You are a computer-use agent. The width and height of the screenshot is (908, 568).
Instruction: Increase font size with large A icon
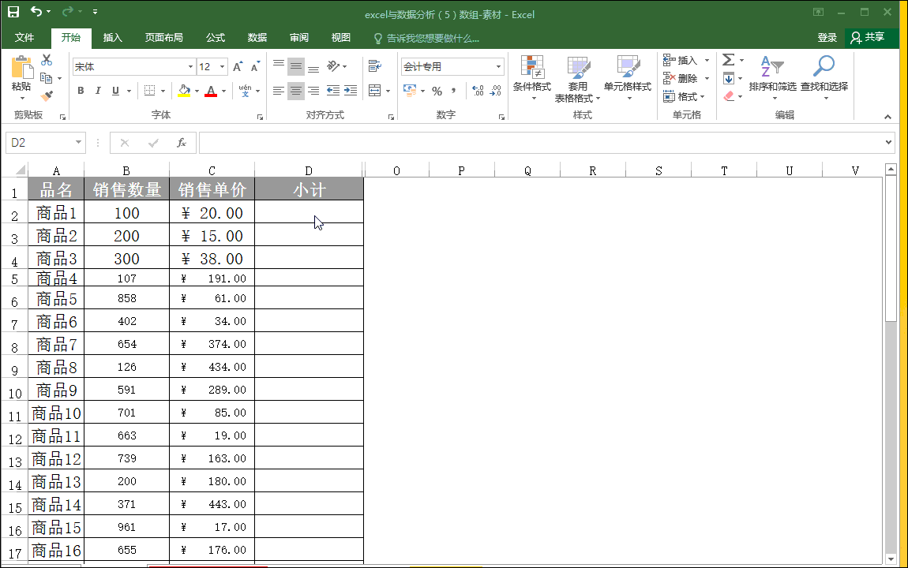tap(238, 67)
